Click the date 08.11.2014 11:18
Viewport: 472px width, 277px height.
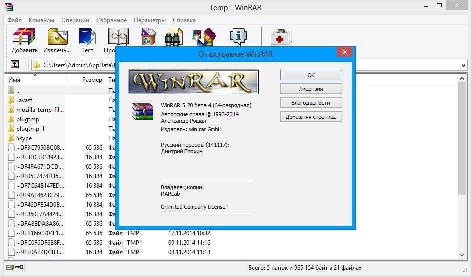tap(189, 252)
